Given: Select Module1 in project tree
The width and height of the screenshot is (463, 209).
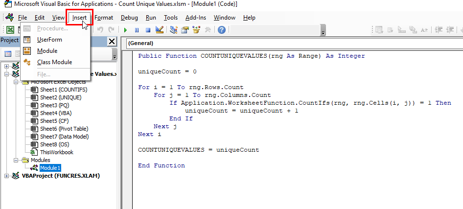Looking at the screenshot, I should tap(50, 168).
